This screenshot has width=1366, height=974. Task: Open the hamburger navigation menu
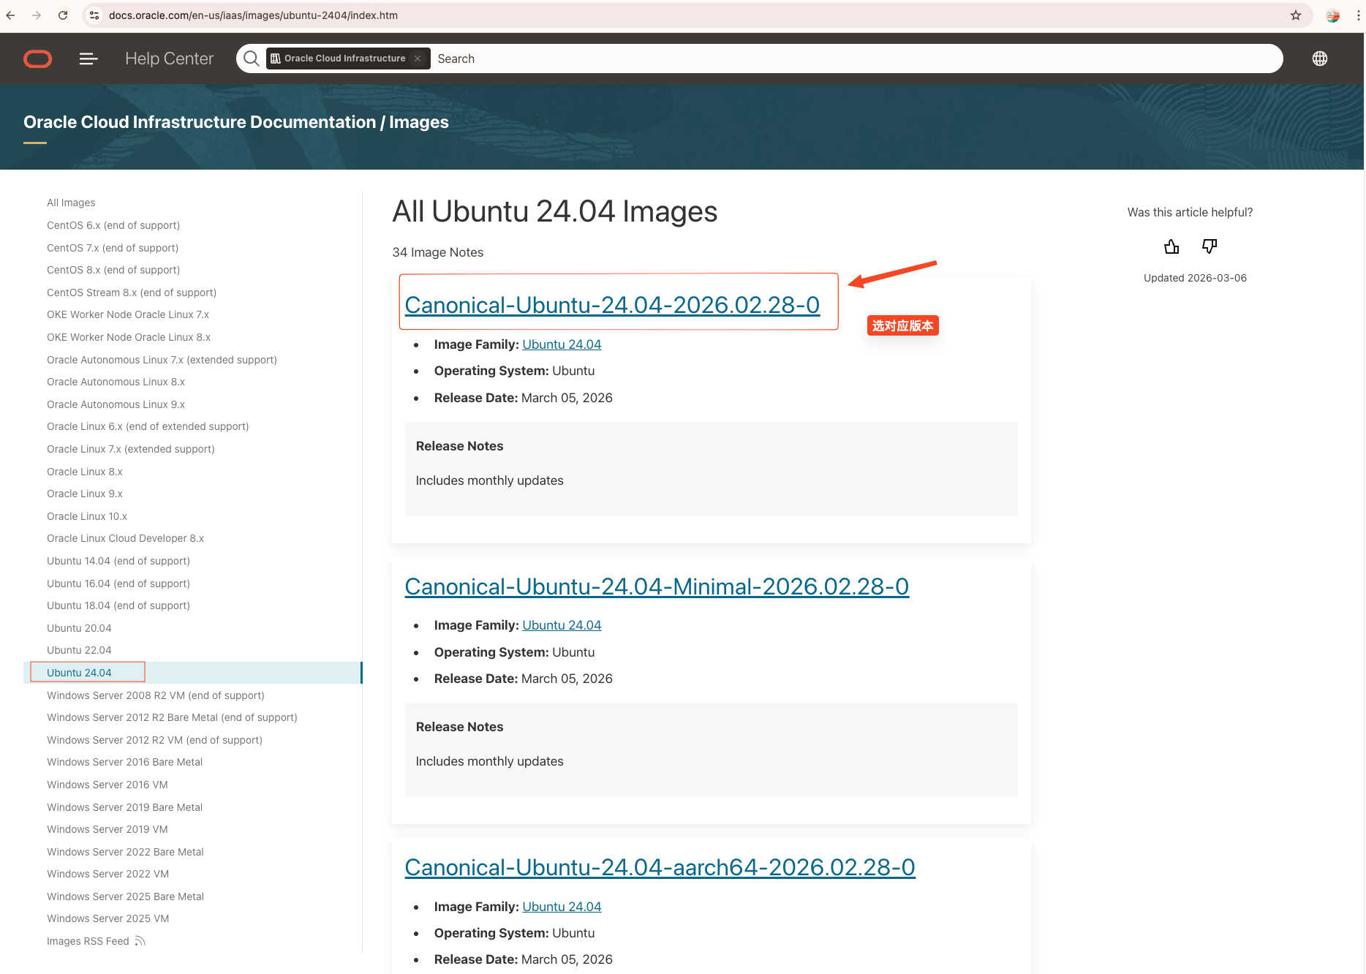88,58
